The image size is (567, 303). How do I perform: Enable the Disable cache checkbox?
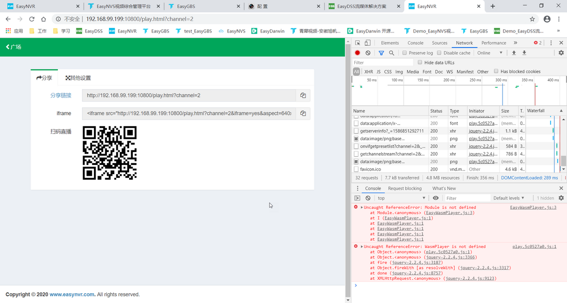[x=439, y=53]
